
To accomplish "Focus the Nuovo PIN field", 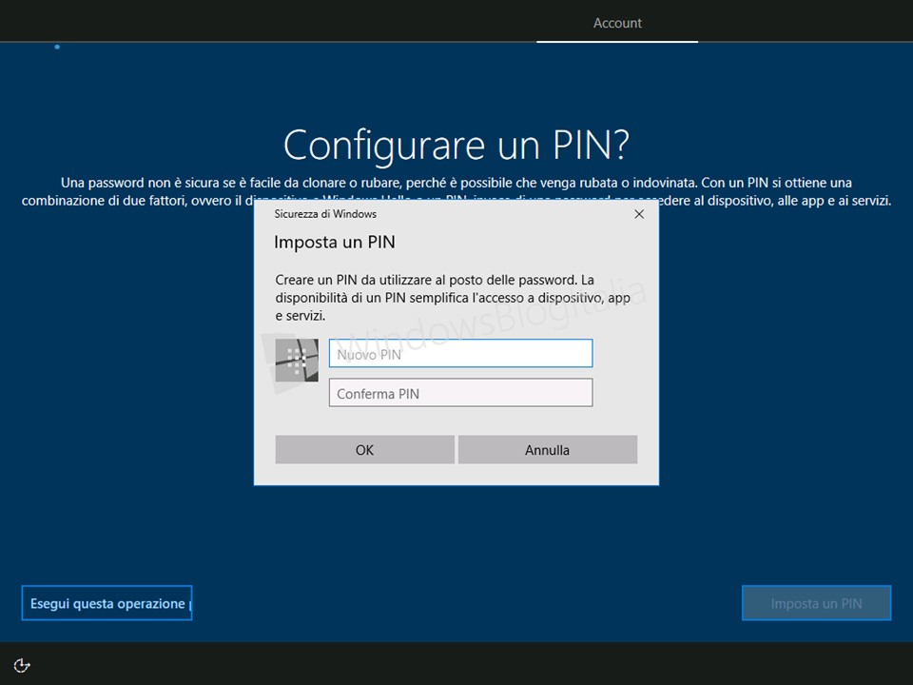I will [460, 354].
